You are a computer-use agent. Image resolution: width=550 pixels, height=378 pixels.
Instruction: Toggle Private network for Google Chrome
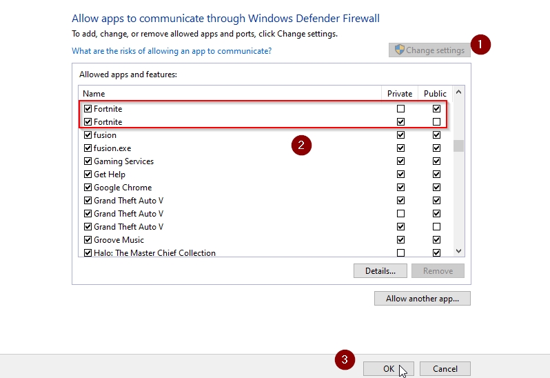click(400, 188)
